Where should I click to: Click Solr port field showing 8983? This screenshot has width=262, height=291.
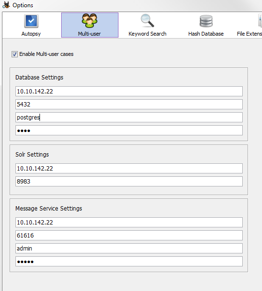click(x=129, y=181)
